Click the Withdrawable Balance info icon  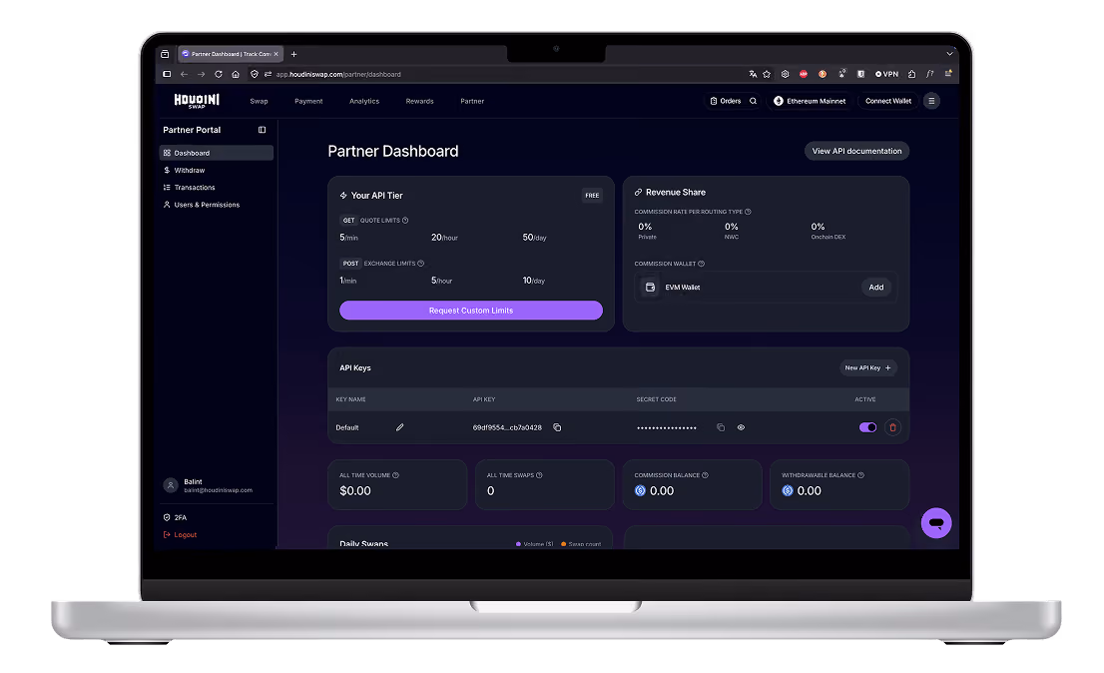[x=860, y=475]
